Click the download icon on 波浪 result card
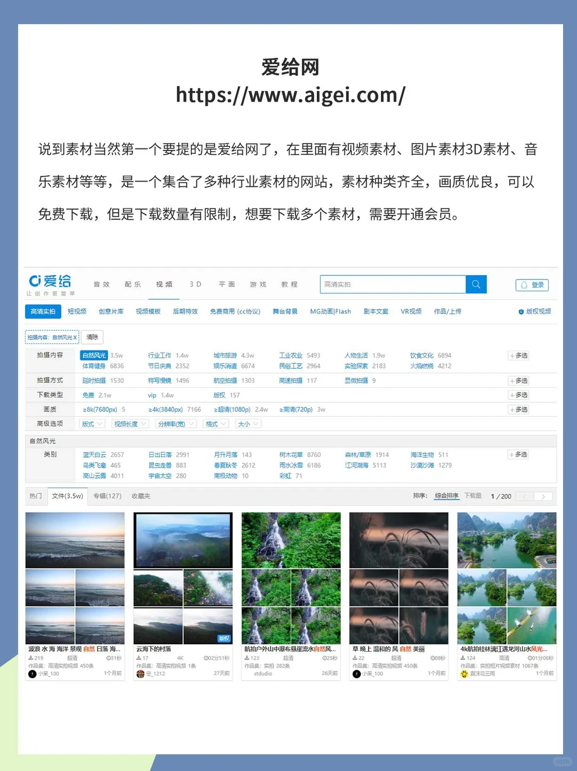 coord(30,657)
